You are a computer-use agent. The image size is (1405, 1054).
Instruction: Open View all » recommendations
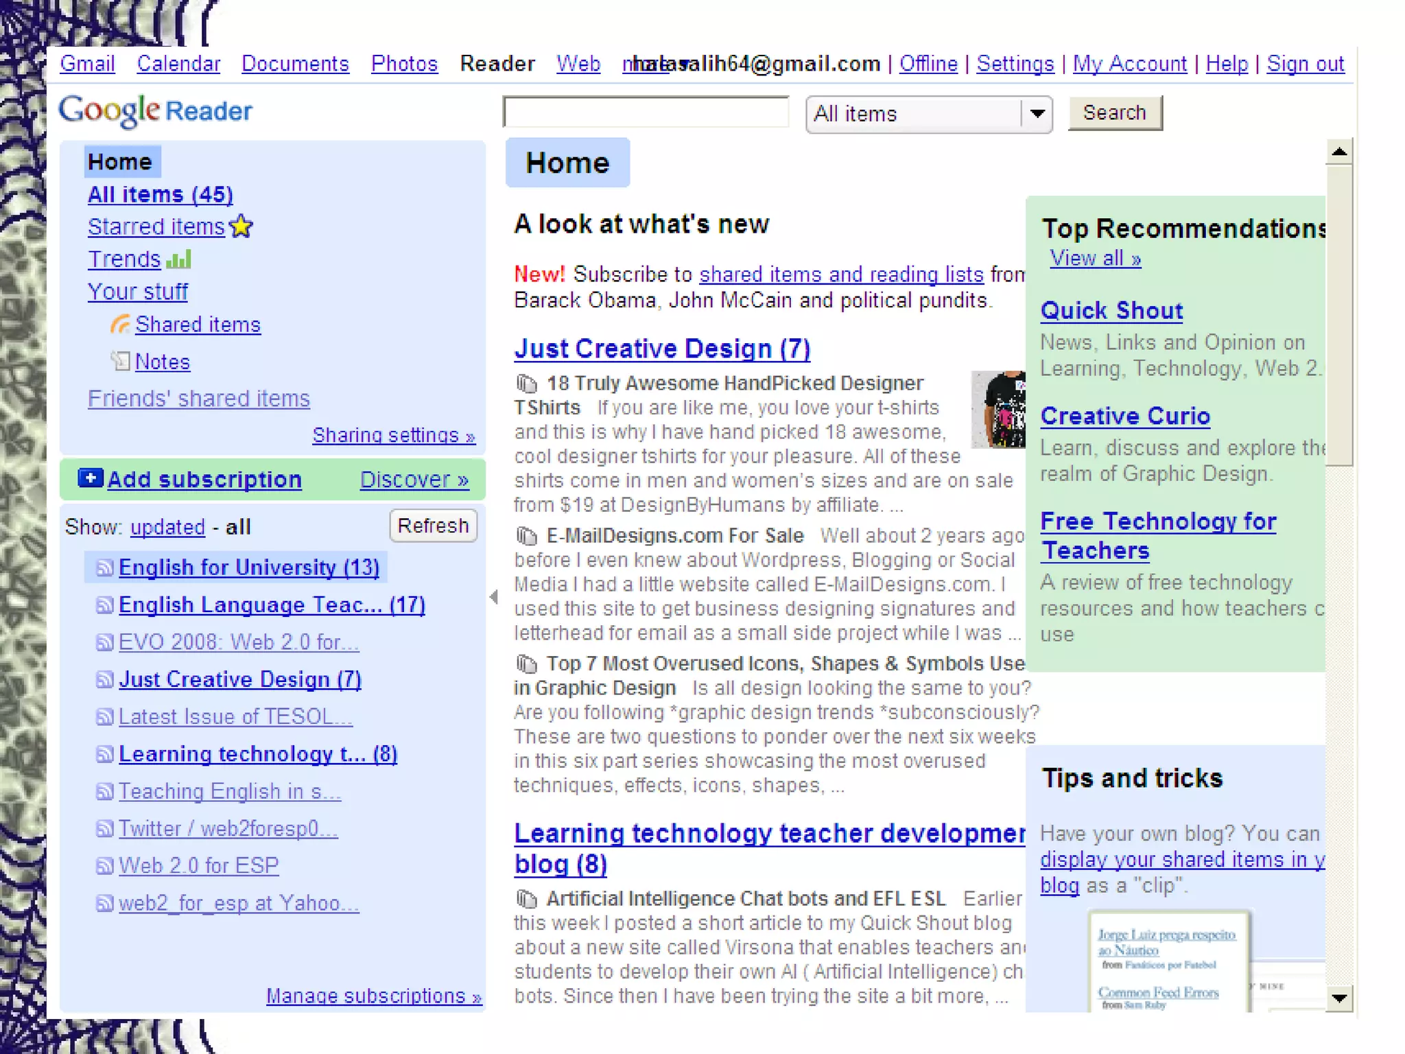click(1095, 258)
